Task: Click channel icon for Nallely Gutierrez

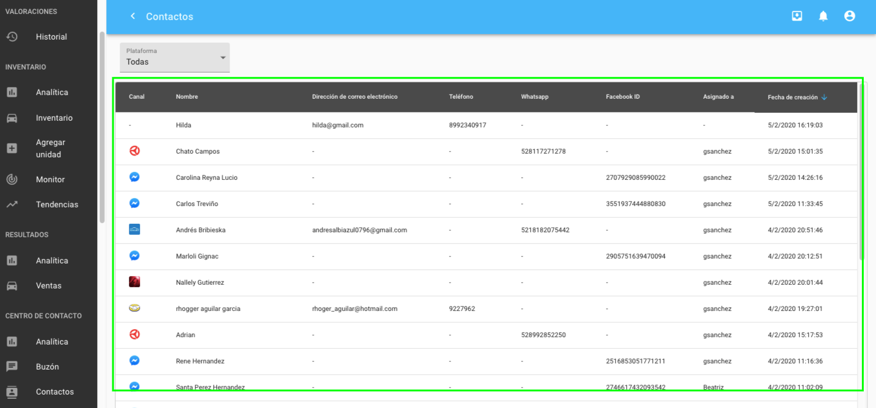Action: coord(134,282)
